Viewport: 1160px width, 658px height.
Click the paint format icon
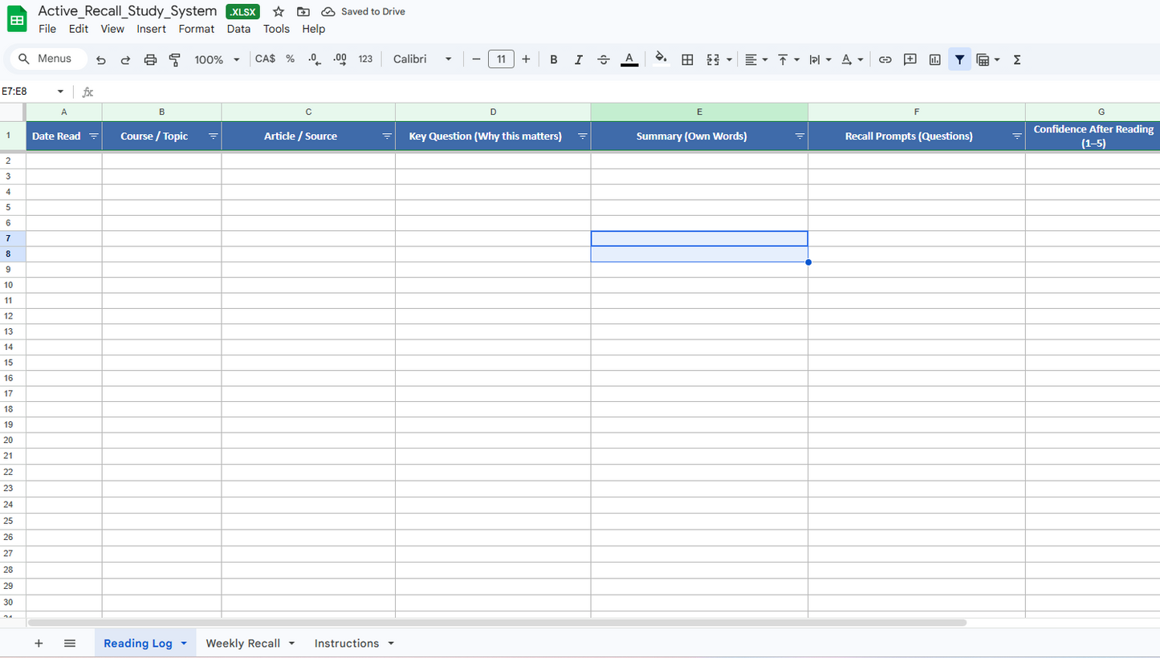175,59
